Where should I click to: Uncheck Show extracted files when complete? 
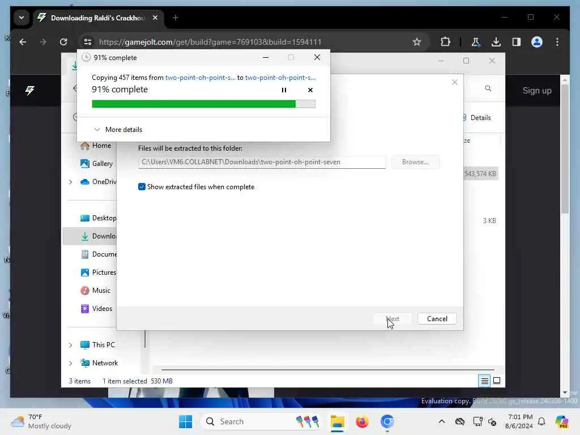(x=142, y=187)
